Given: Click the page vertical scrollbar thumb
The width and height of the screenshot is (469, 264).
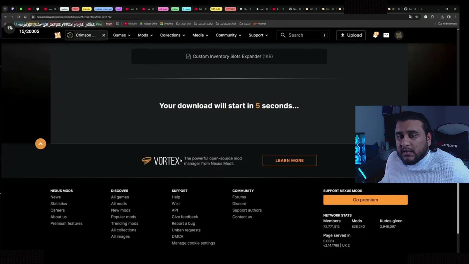Looking at the screenshot, I should [458, 208].
